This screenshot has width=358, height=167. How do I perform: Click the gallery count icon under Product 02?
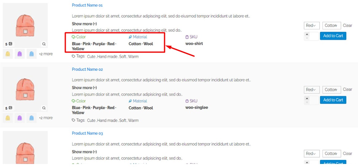click(10, 108)
